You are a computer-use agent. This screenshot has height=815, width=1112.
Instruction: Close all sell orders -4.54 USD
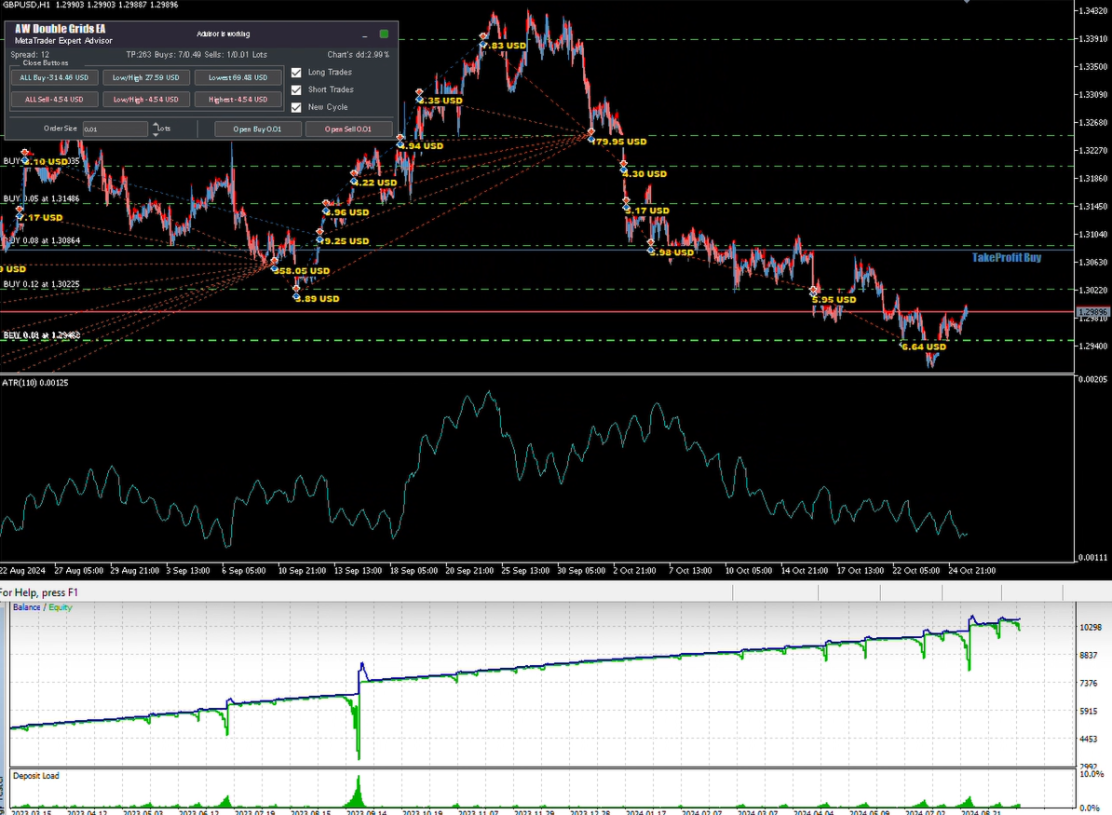54,100
